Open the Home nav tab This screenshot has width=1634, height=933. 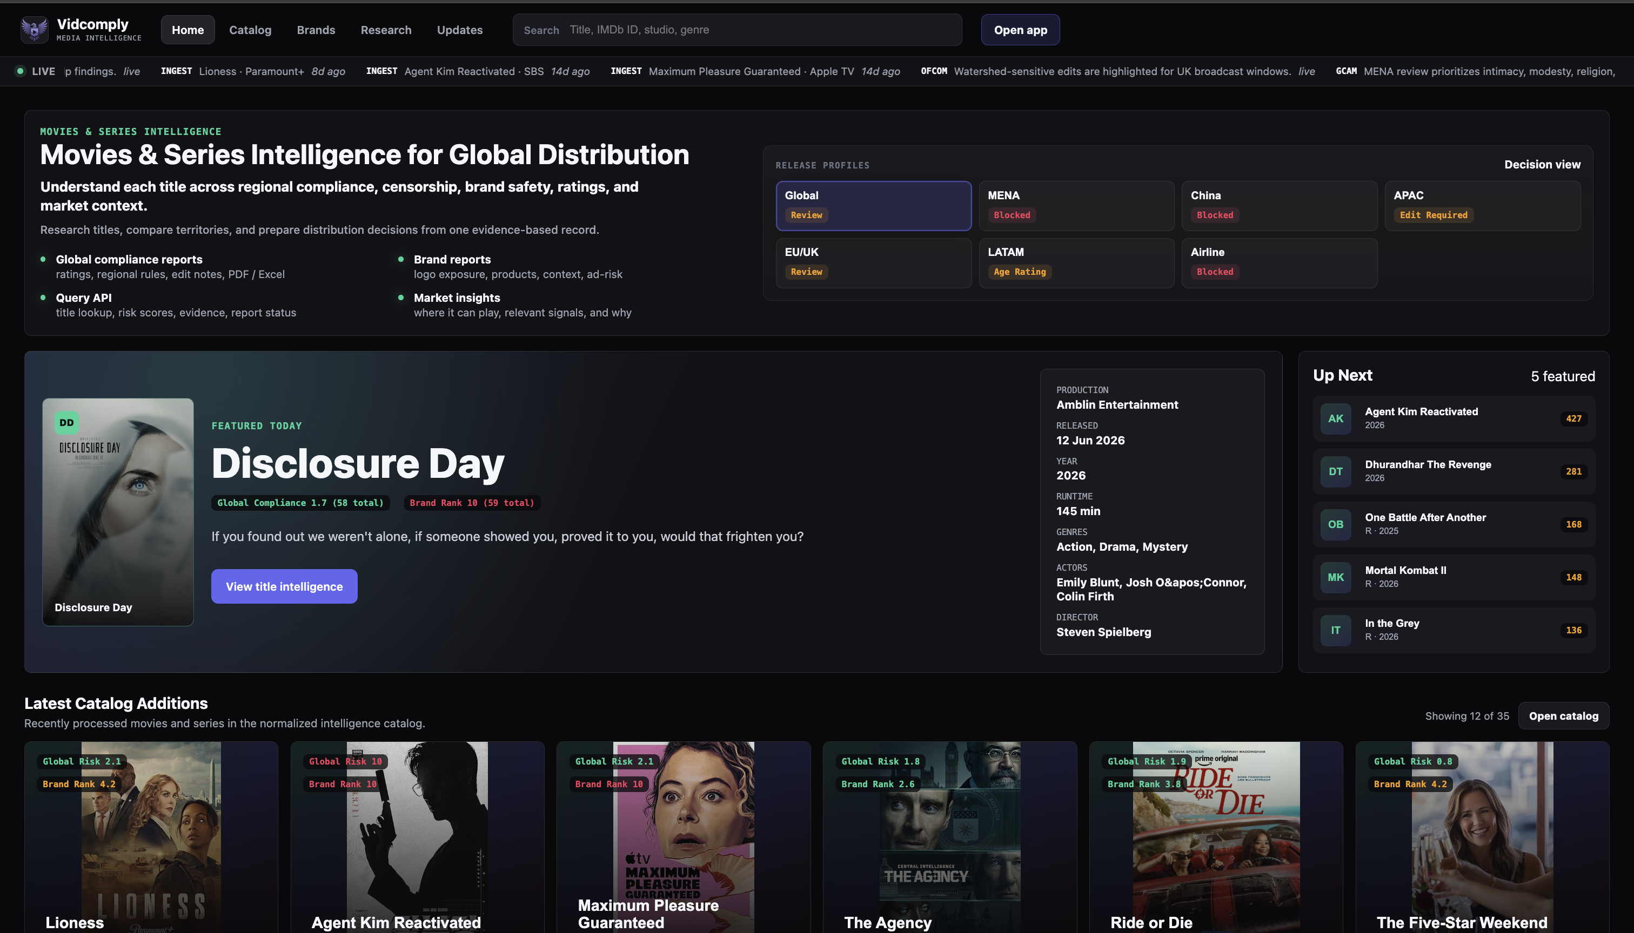click(x=188, y=30)
